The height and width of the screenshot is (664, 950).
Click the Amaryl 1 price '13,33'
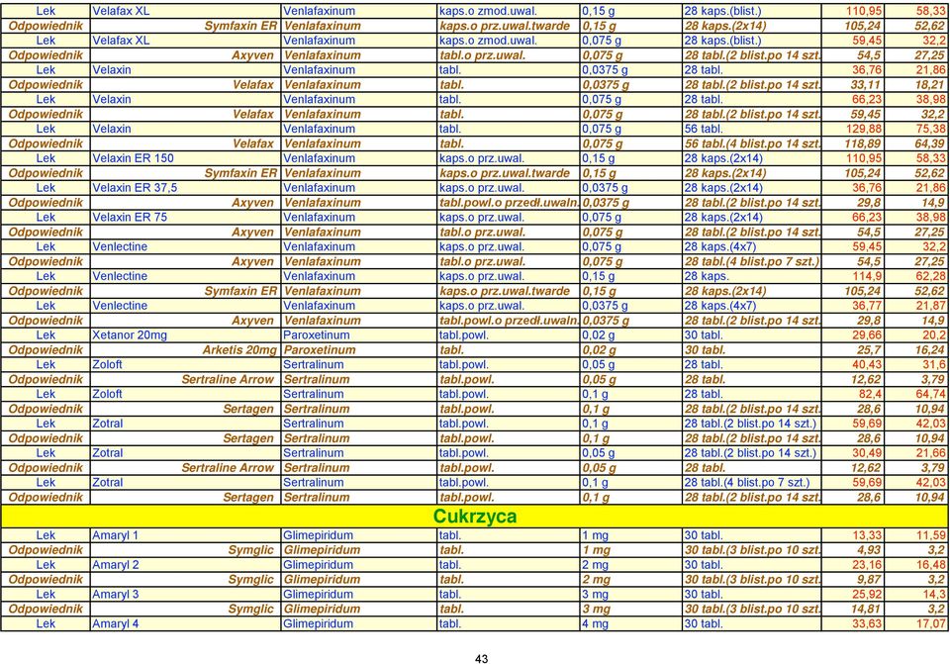(867, 535)
